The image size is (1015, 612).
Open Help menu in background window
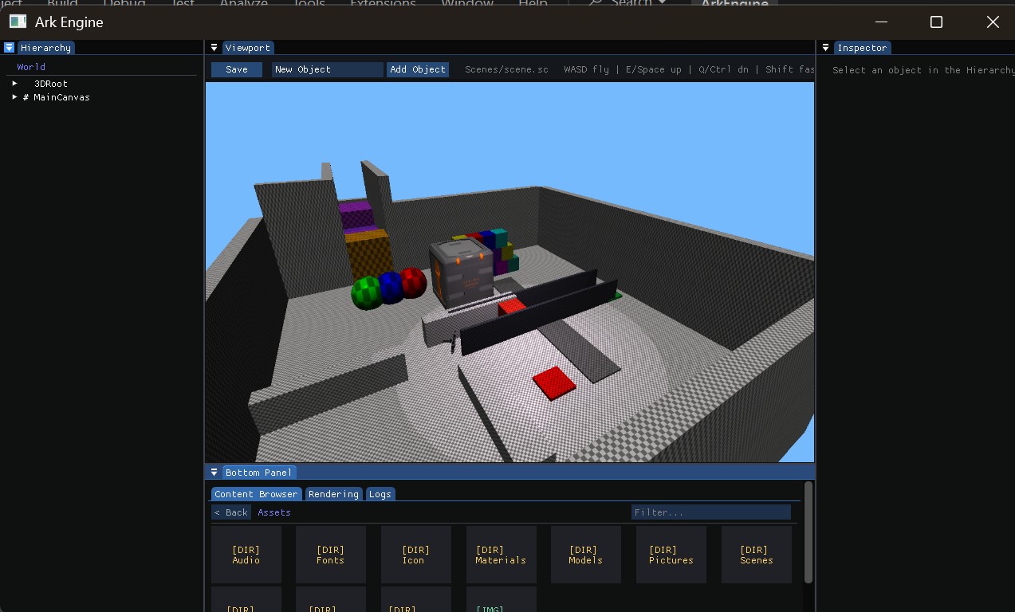(533, 4)
